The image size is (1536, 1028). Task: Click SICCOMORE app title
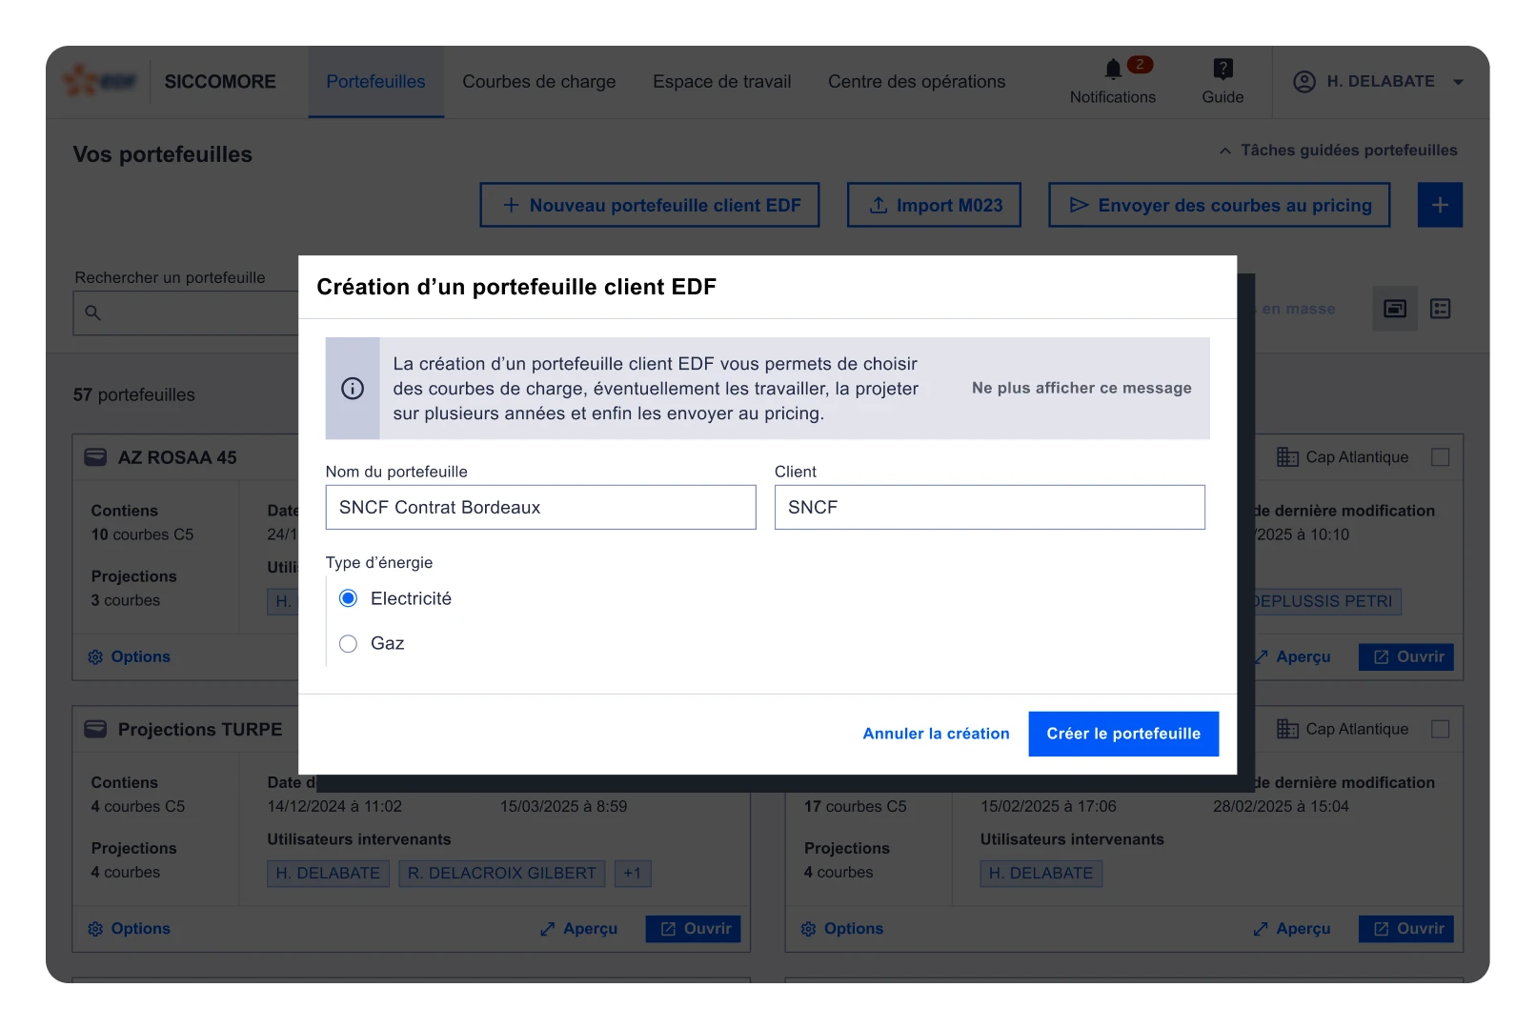[220, 82]
